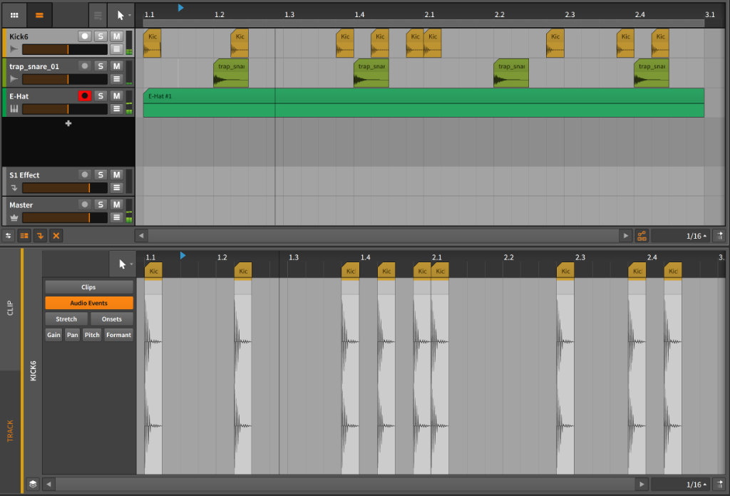Click the blue play marker on arranger ruler
730x496 pixels.
click(x=180, y=7)
